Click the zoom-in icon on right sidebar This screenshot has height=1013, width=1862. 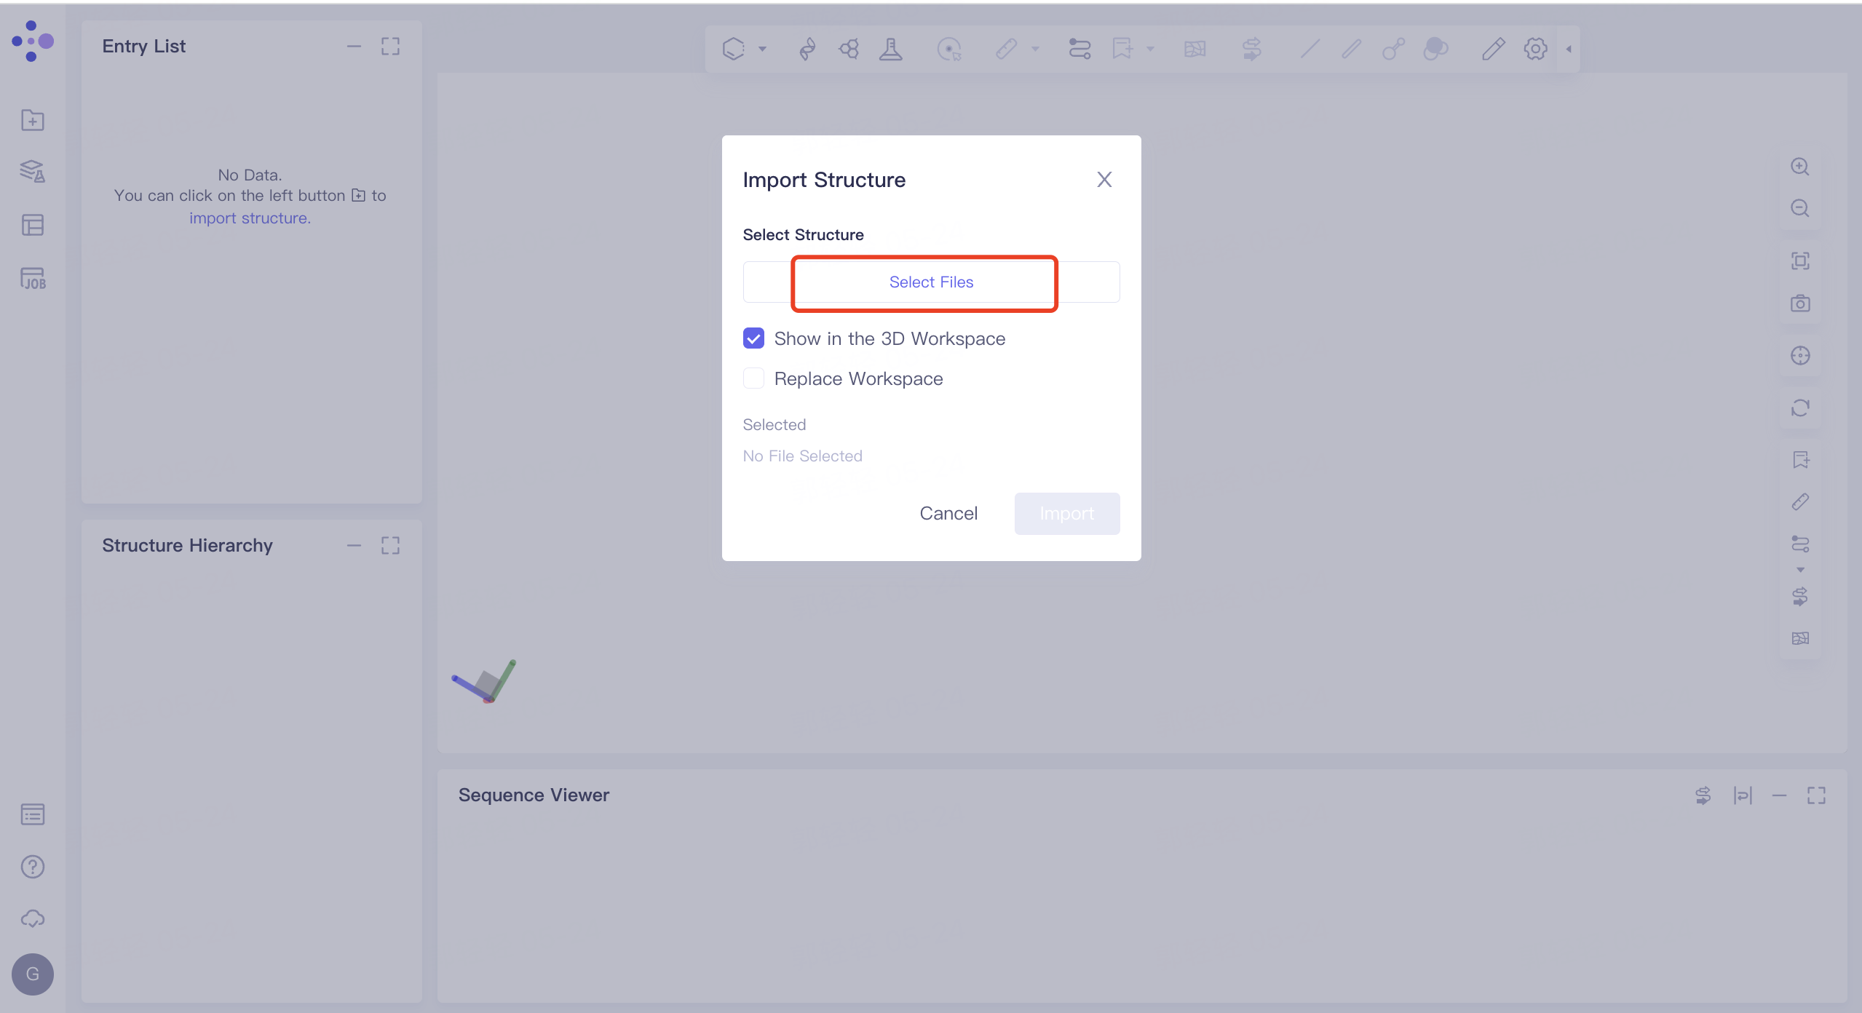[x=1801, y=167]
